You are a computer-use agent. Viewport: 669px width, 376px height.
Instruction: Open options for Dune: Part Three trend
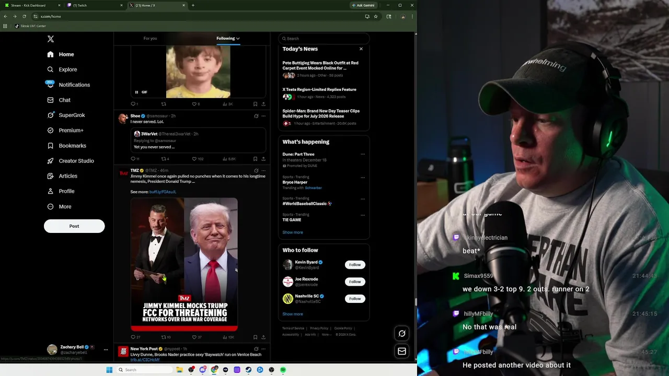click(363, 154)
